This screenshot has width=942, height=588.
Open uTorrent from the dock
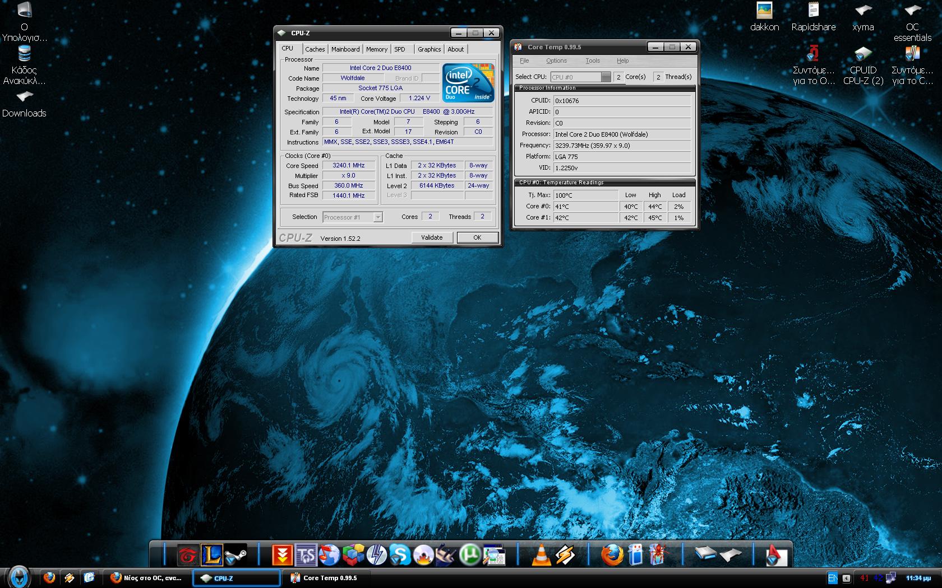470,555
